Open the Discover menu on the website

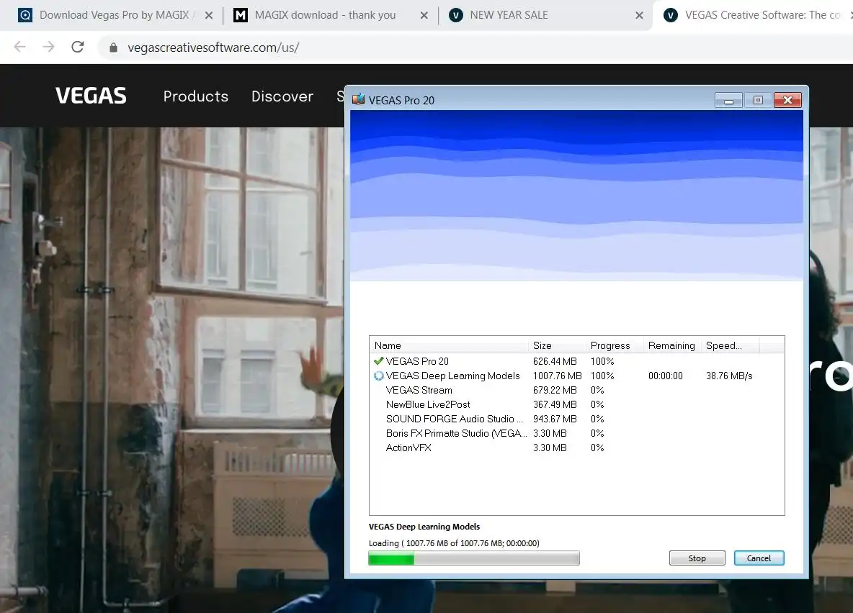point(282,96)
